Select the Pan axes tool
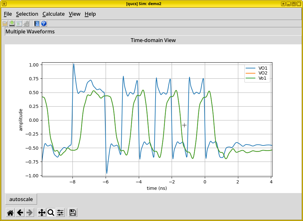Image resolution: width=303 pixels, height=221 pixels. [42, 212]
